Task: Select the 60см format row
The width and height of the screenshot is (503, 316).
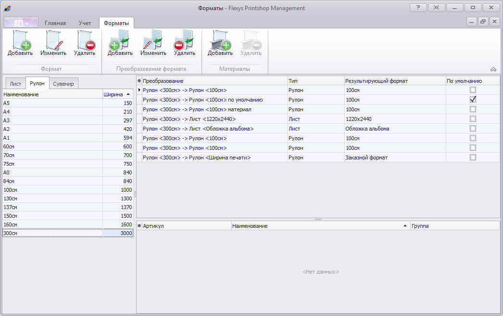Action: (68, 146)
